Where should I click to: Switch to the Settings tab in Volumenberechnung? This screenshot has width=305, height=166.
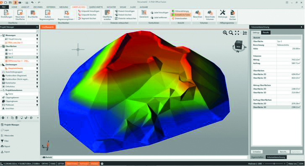point(256,32)
